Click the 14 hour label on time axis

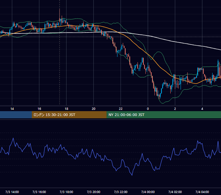tap(12, 109)
